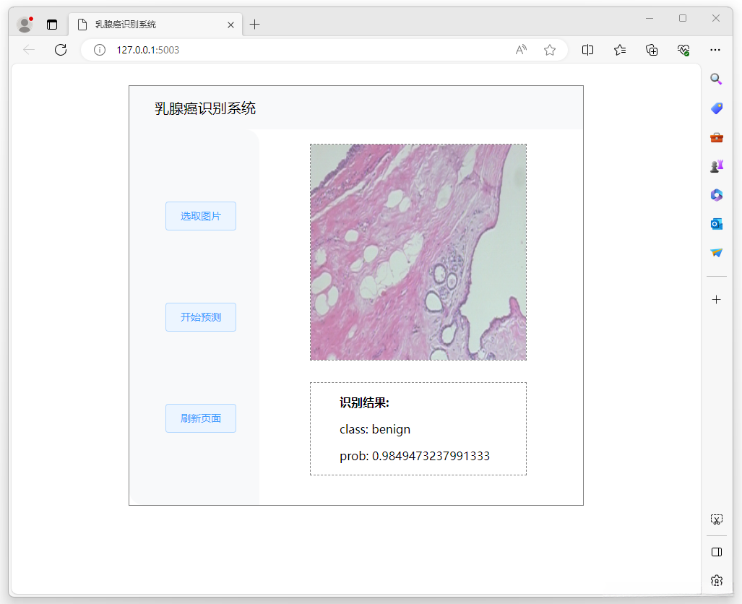Open a new browser tab
Image resolution: width=742 pixels, height=604 pixels.
(x=254, y=24)
